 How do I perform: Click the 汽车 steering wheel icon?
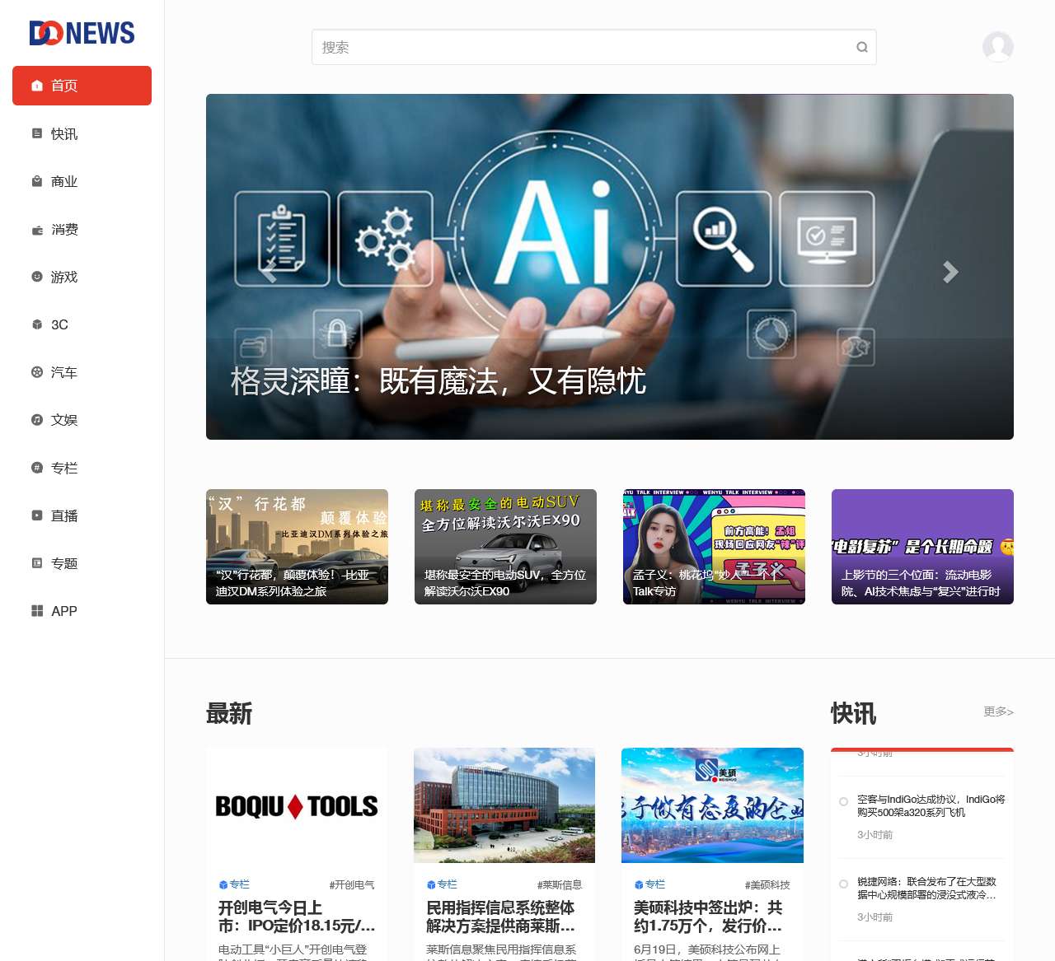pyautogui.click(x=37, y=372)
